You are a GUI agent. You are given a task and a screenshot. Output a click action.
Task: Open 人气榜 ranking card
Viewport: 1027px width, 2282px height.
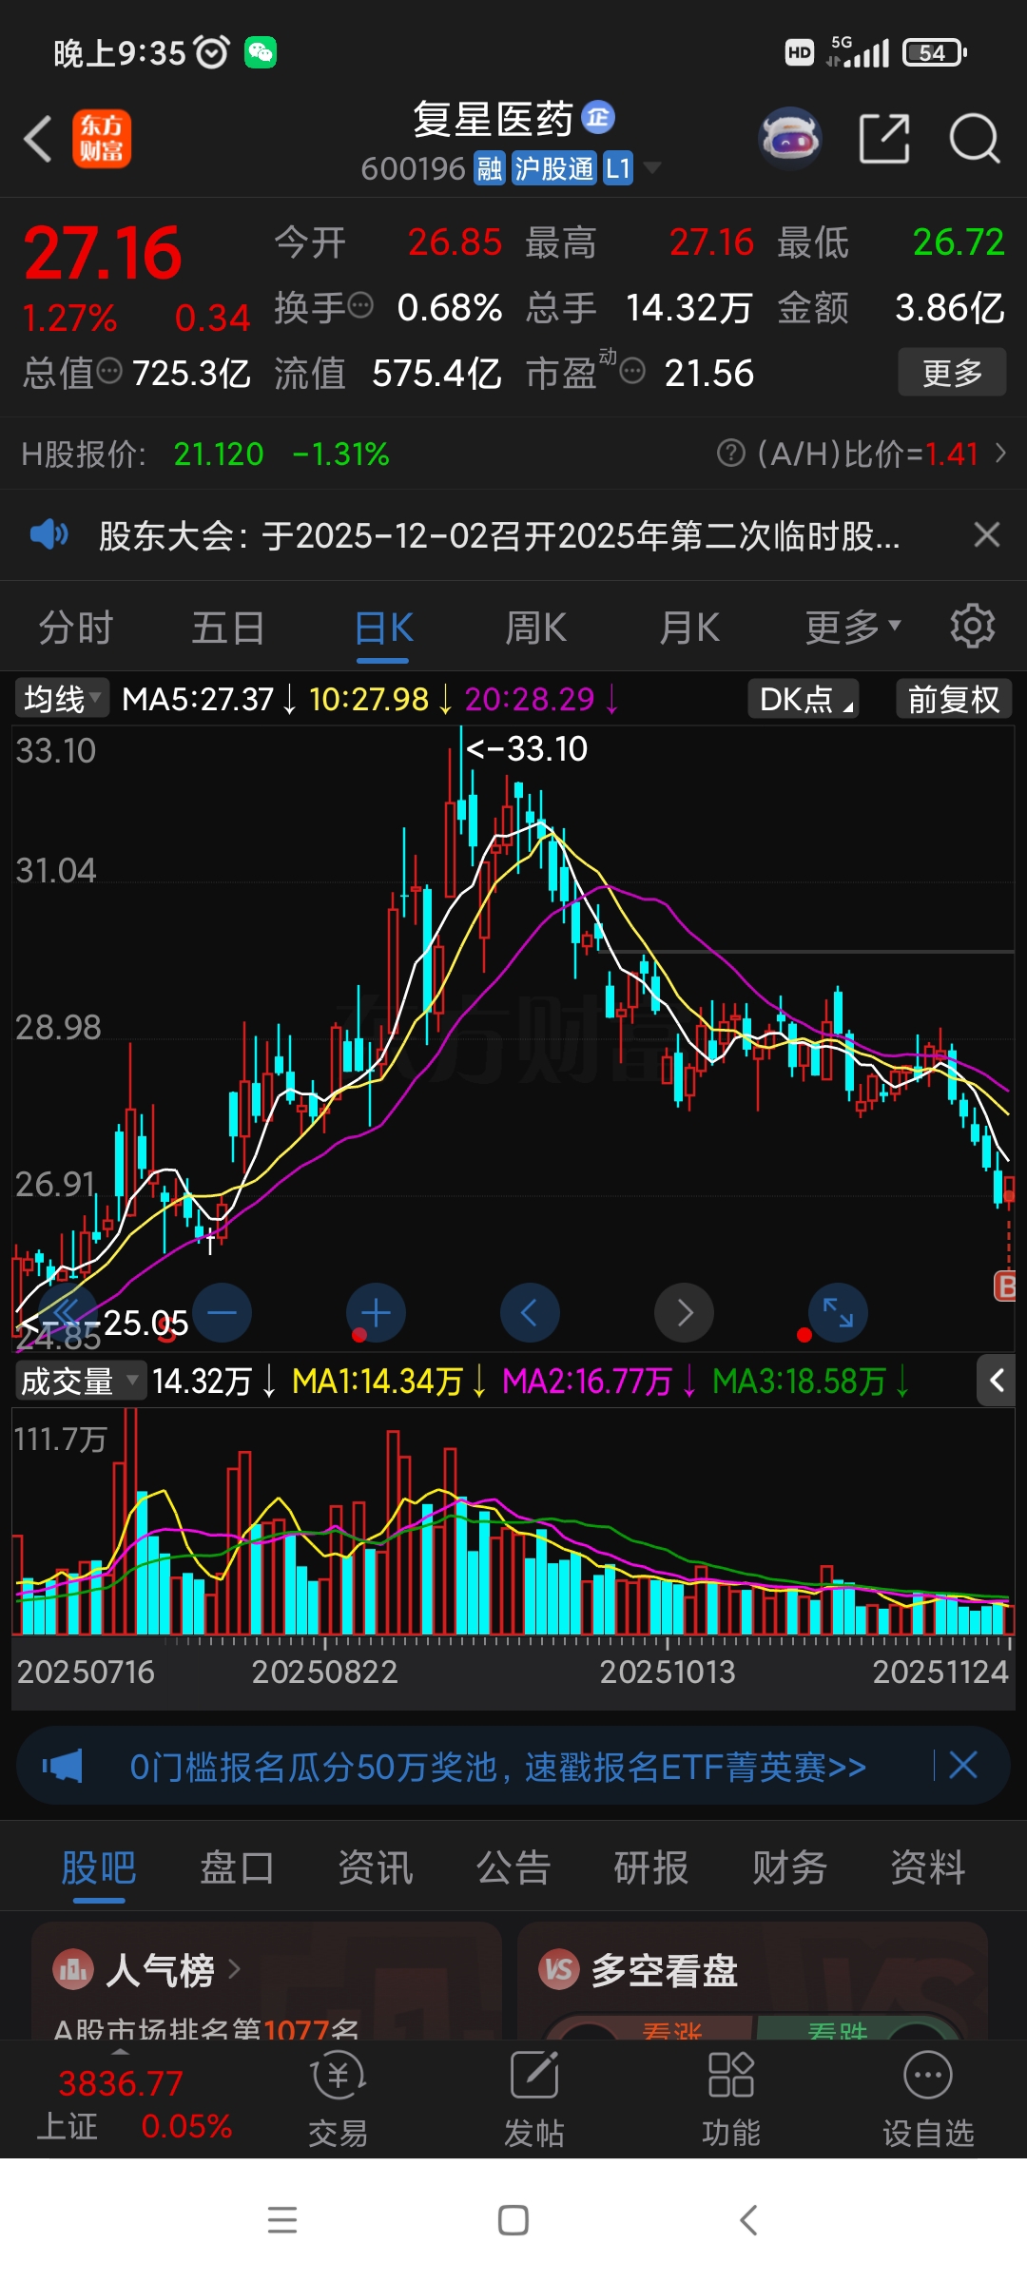coord(266,1981)
